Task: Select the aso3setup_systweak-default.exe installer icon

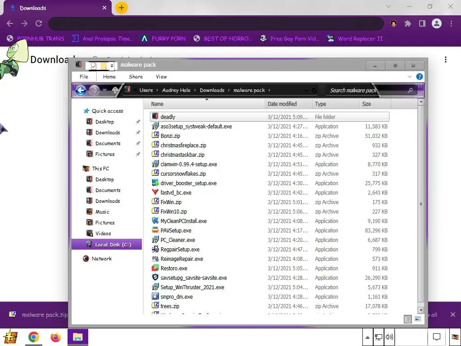Action: click(x=155, y=126)
